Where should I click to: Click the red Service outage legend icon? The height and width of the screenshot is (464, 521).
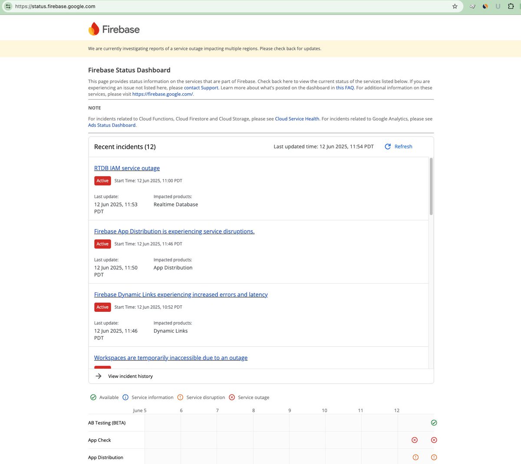[x=232, y=397]
